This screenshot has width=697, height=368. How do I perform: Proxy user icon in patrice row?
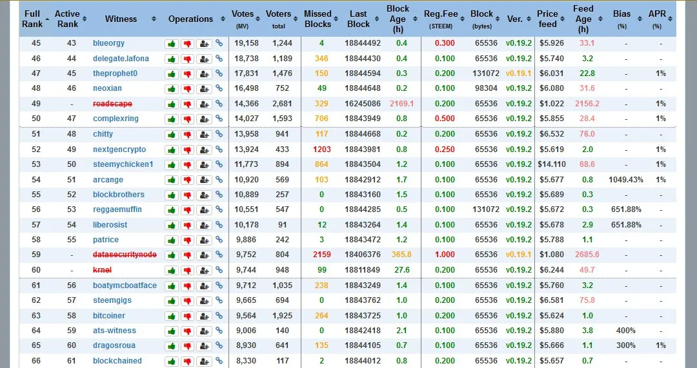204,240
